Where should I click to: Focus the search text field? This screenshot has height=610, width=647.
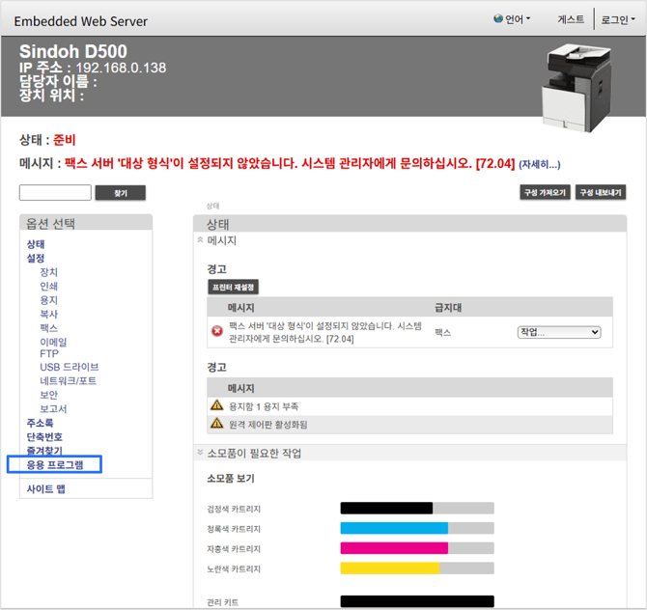[55, 193]
